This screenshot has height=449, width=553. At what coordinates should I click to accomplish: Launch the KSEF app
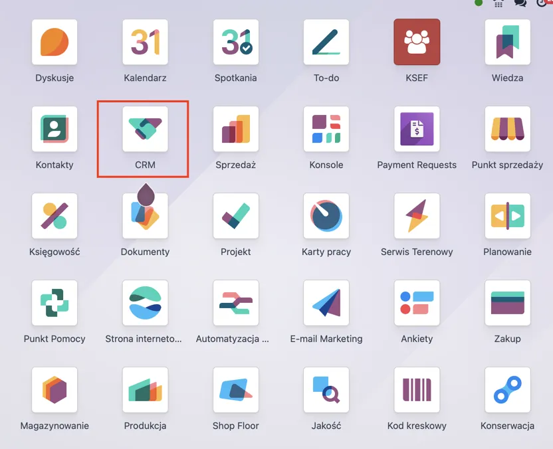coord(417,42)
